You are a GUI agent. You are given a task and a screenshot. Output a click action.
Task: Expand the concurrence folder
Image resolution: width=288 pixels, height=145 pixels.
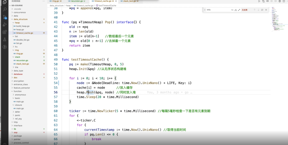(x=19, y=12)
